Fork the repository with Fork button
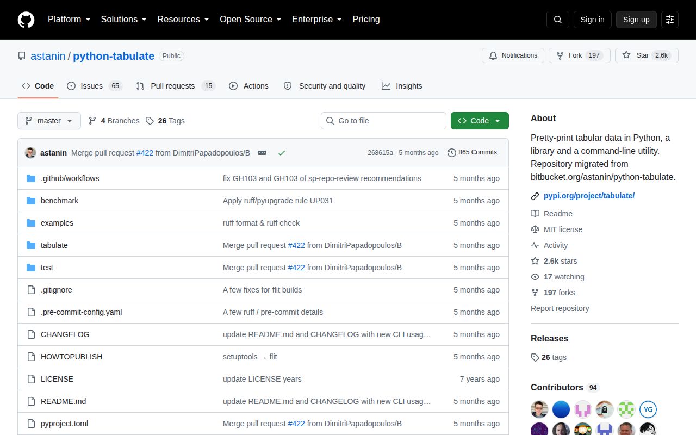The image size is (696, 435). click(580, 55)
